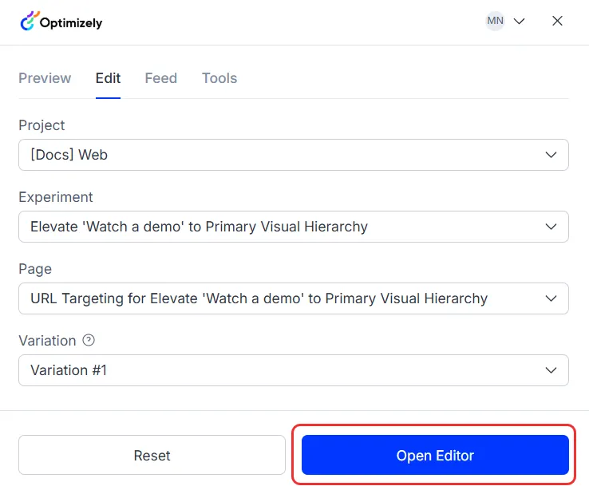The width and height of the screenshot is (589, 490).
Task: Click the blue Open Editor button
Action: pos(435,455)
